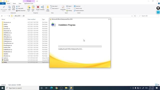160x90 pixels.
Task: Expand the Easy access dropdown
Action: pyautogui.click(x=54, y=8)
